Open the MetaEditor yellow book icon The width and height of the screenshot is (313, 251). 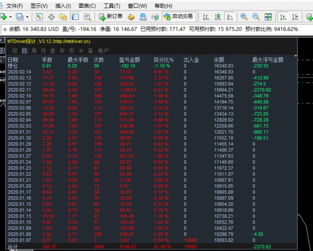click(x=131, y=17)
